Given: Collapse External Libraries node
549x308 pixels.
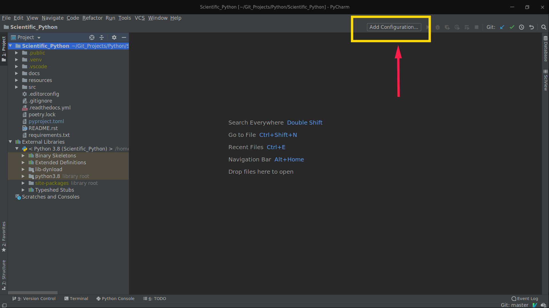Looking at the screenshot, I should click(10, 142).
